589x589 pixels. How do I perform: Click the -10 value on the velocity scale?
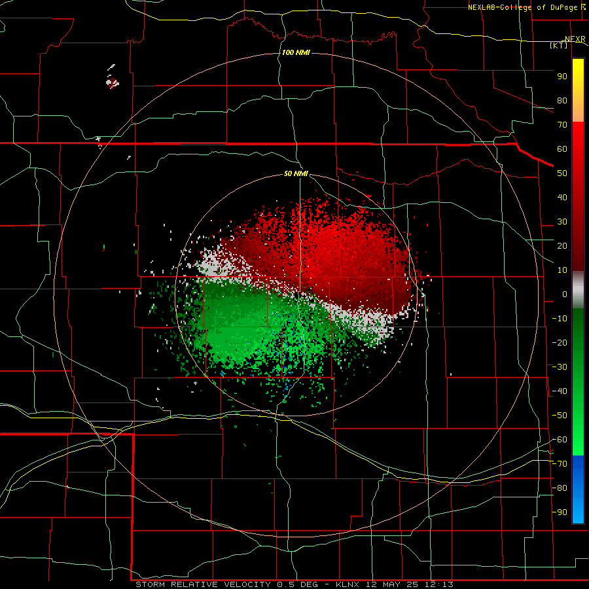click(x=560, y=319)
